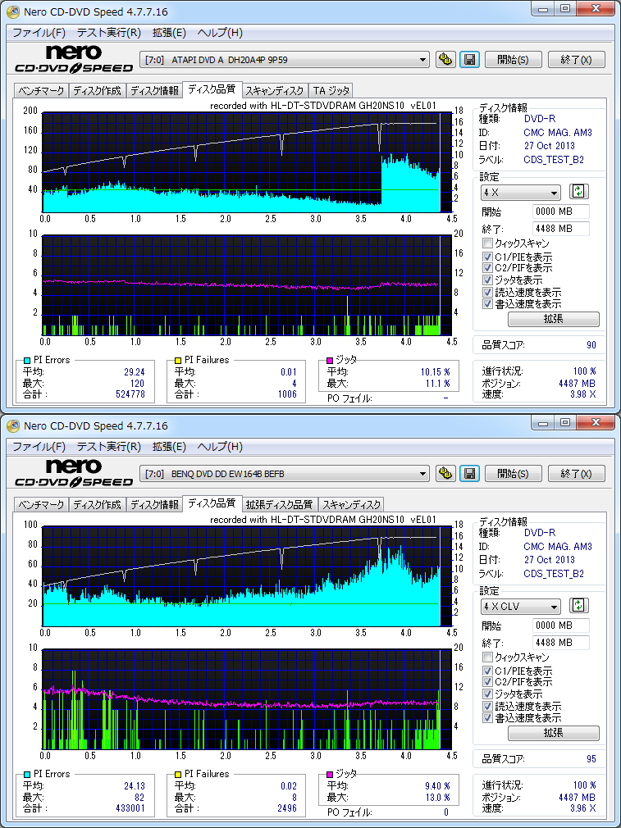Click Nero disc icon in bottom window title bar
621x828 pixels.
click(x=12, y=425)
